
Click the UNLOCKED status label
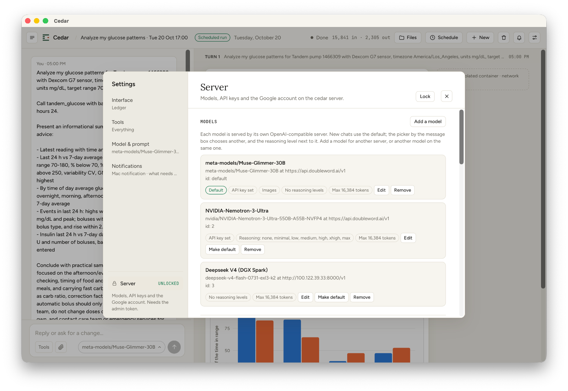(168, 283)
